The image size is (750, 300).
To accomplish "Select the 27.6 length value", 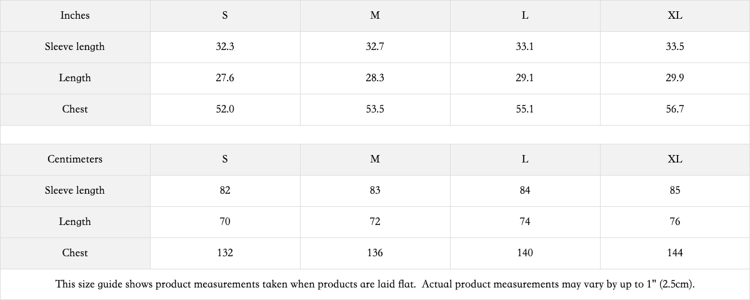I will pos(225,78).
